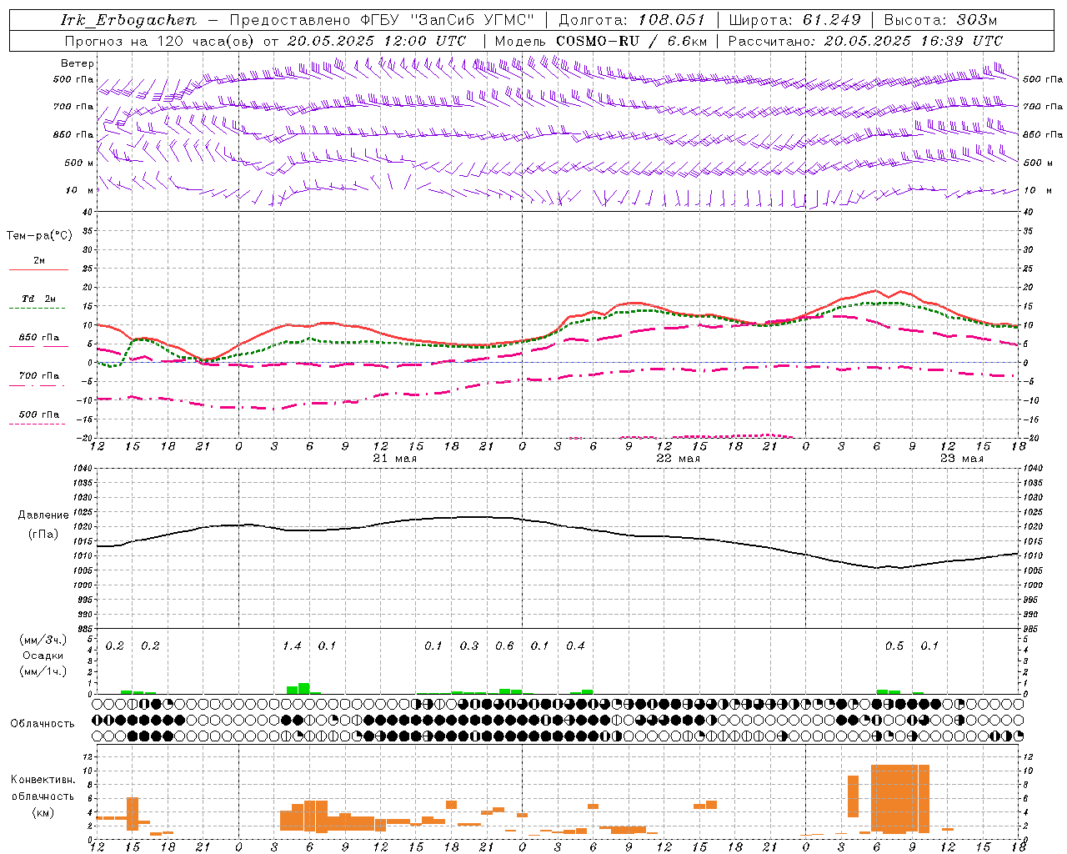Click the latitude value Широта: 61.249
The width and height of the screenshot is (1067, 854).
click(x=794, y=20)
